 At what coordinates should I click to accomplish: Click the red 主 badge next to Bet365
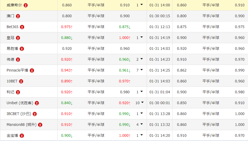(22, 27)
